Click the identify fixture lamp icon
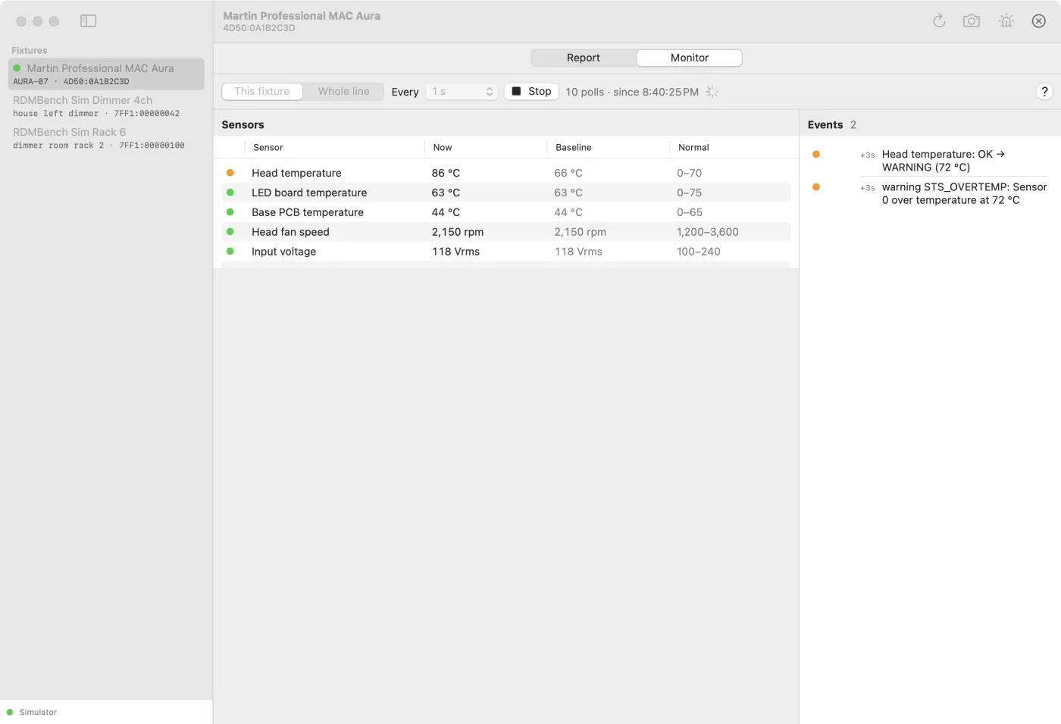Viewport: 1061px width, 724px height. point(1006,21)
